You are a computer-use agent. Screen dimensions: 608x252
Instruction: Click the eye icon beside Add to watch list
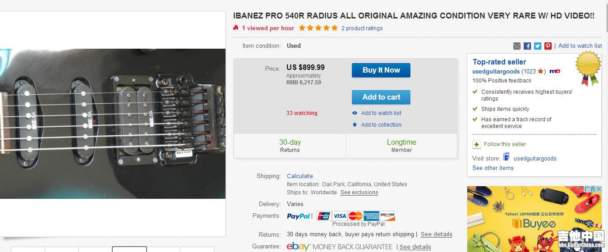[355, 113]
